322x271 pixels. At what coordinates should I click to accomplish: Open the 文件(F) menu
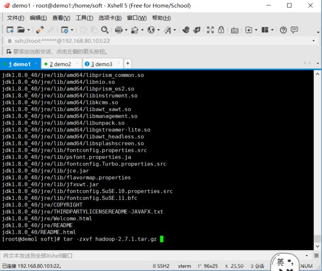click(x=16, y=18)
